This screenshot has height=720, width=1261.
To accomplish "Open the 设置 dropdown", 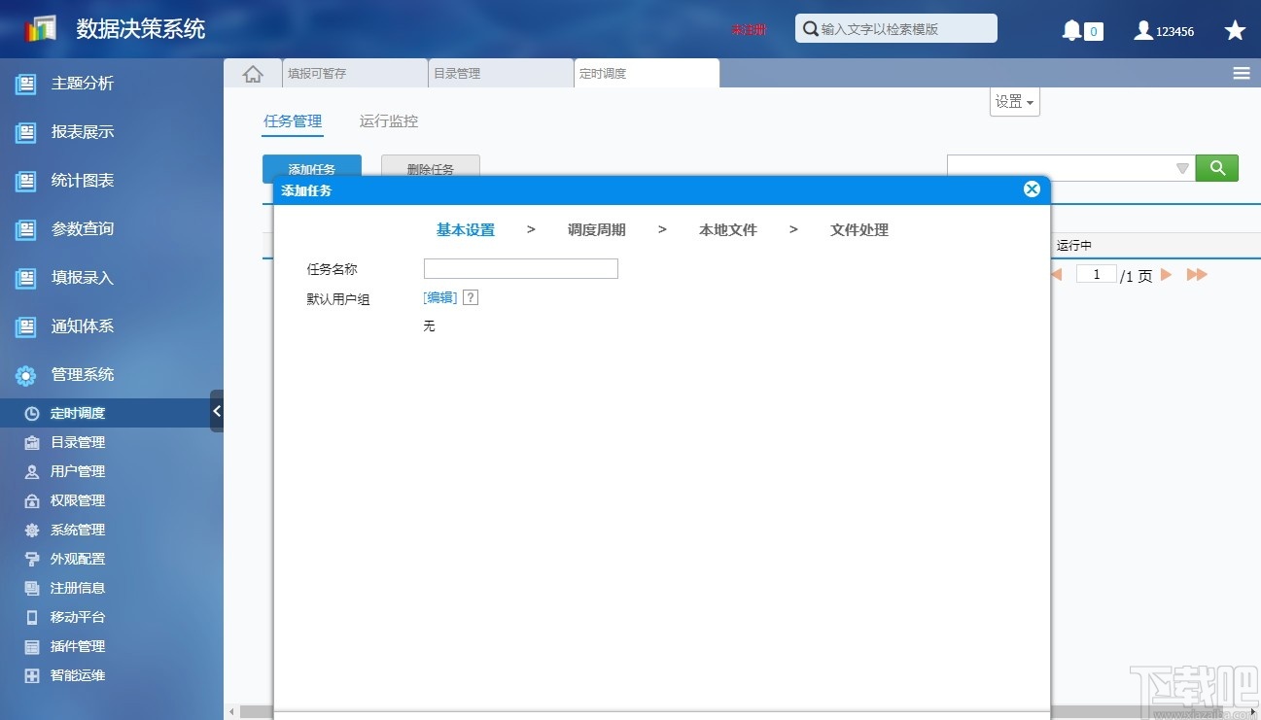I will tap(1013, 101).
